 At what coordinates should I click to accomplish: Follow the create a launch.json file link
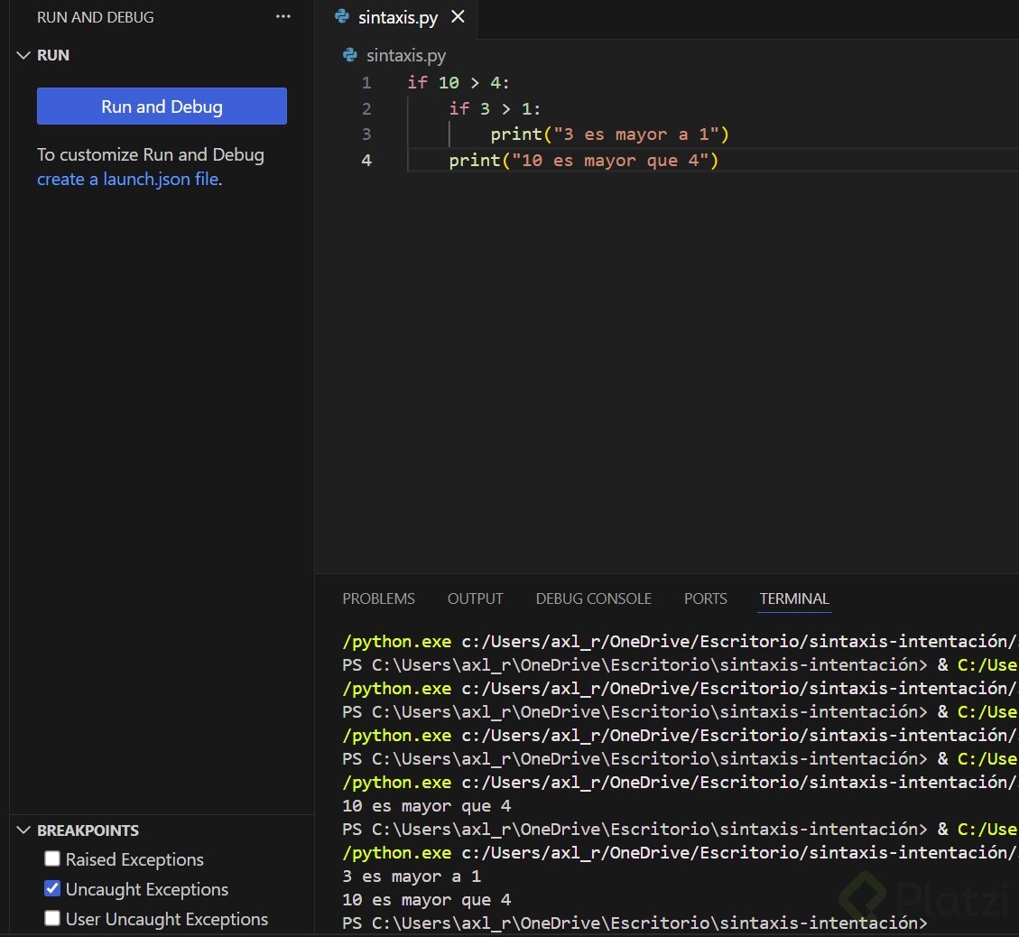(x=127, y=179)
